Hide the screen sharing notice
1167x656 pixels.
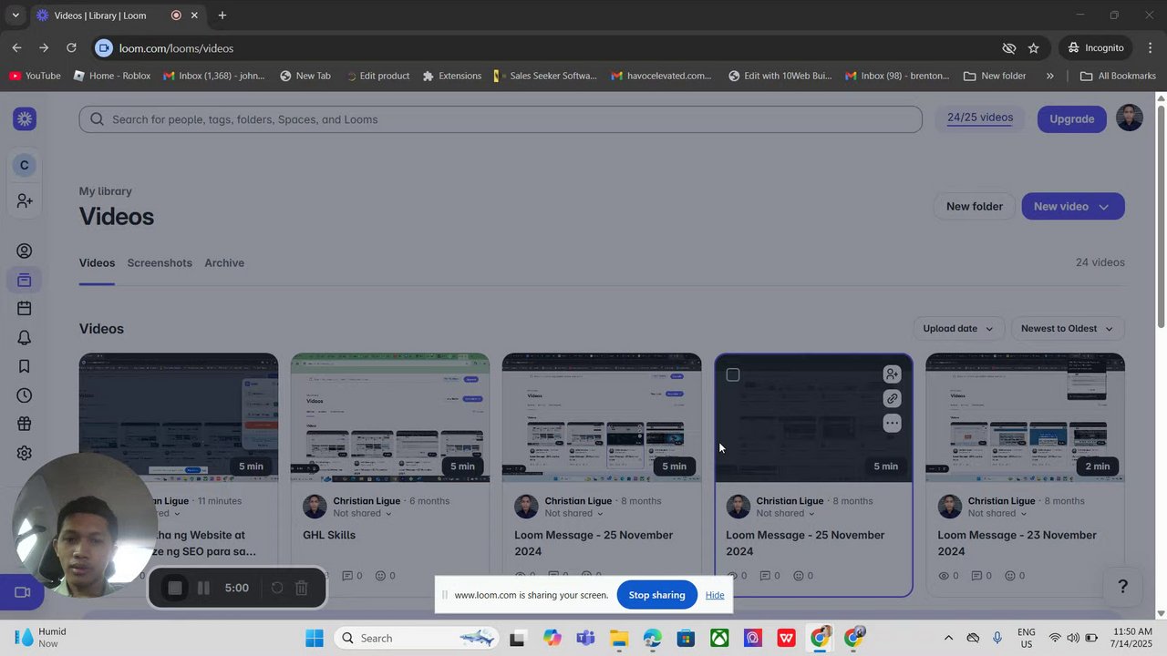[x=715, y=595]
